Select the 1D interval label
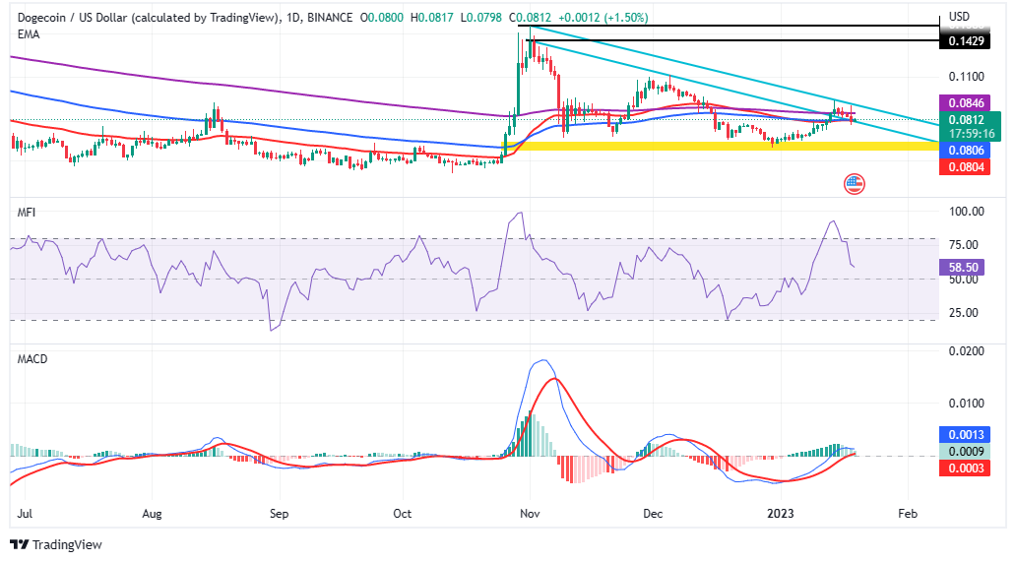This screenshot has width=1016, height=562. pyautogui.click(x=292, y=18)
